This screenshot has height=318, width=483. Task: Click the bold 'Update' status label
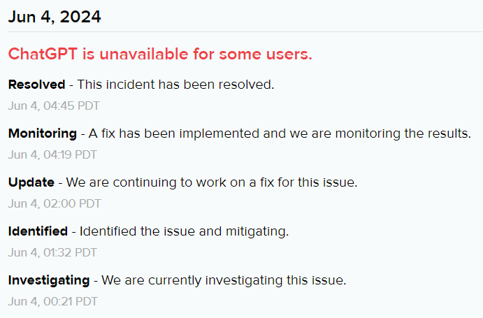coord(31,182)
